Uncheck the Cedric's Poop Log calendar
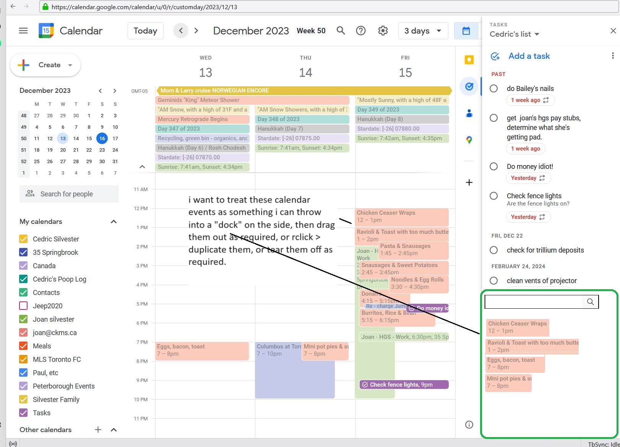The width and height of the screenshot is (620, 447). tap(23, 279)
